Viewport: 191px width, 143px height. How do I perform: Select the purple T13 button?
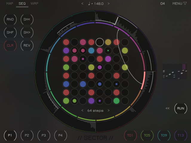[x=181, y=135]
